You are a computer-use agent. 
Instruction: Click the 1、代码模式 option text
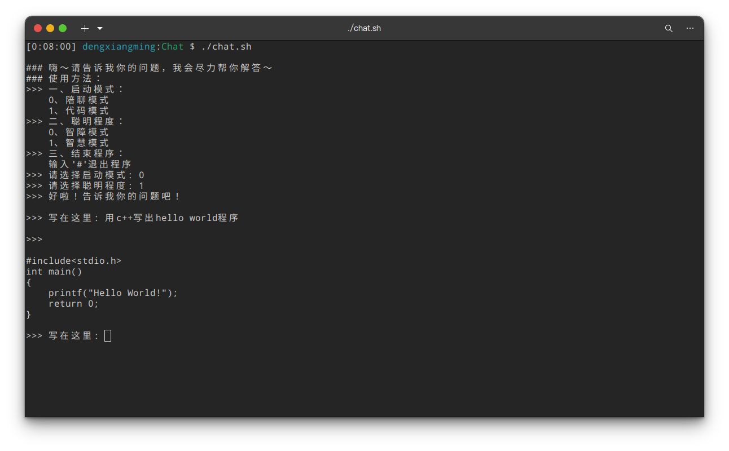pos(78,111)
